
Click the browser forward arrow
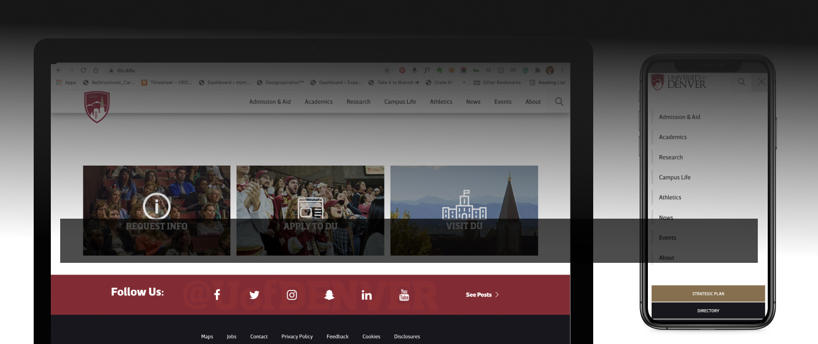(x=71, y=70)
